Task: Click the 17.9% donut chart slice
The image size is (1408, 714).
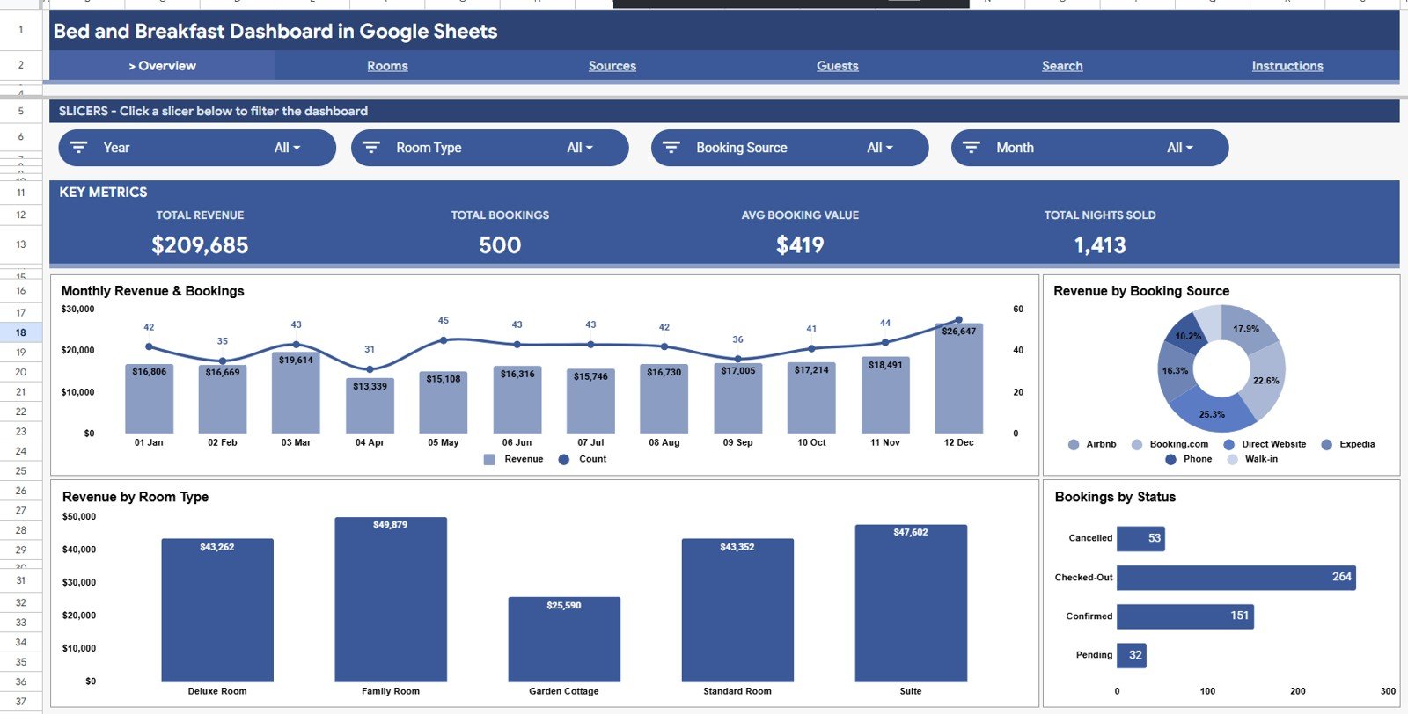Action: pyautogui.click(x=1245, y=329)
